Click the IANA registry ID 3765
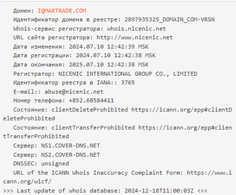The image size is (236, 195). [128, 82]
